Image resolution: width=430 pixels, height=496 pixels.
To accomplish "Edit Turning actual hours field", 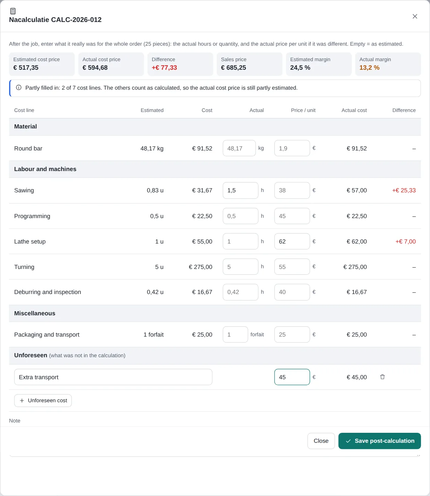I will coord(240,267).
